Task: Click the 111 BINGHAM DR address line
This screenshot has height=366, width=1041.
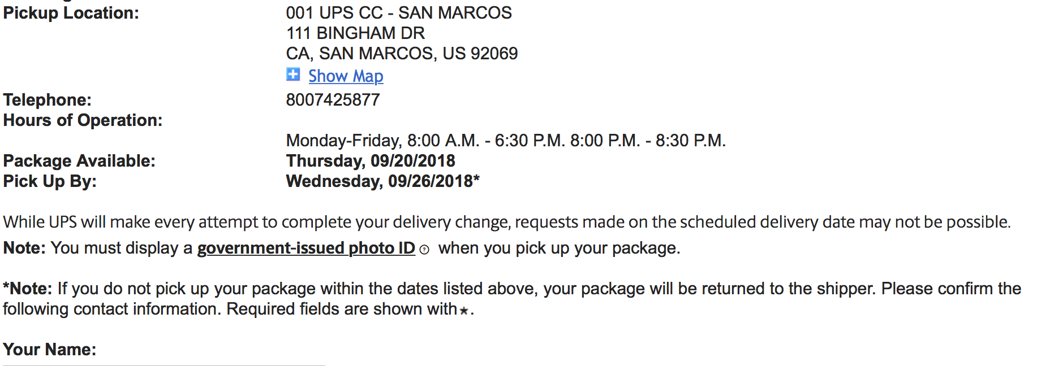Action: tap(355, 33)
